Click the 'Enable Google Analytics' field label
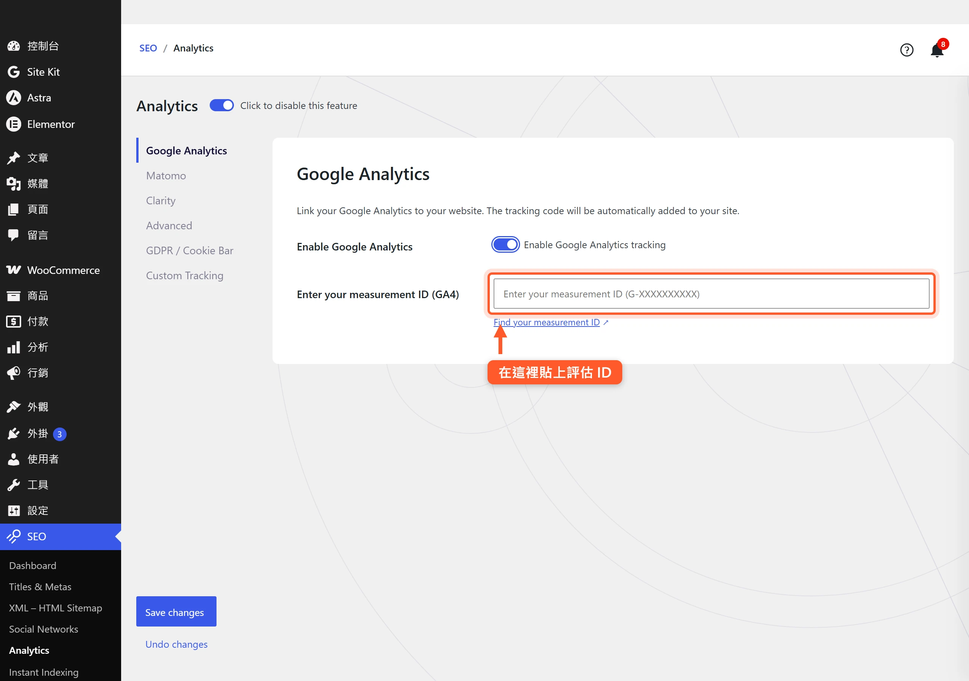The image size is (969, 681). pos(355,247)
